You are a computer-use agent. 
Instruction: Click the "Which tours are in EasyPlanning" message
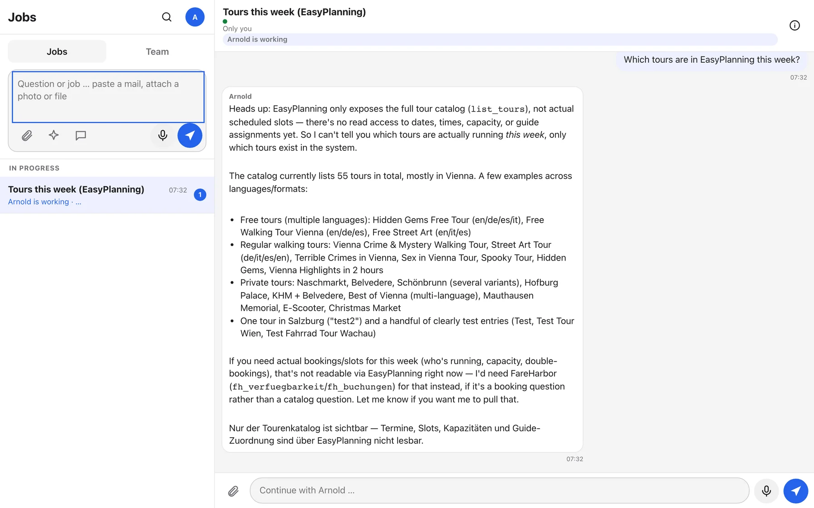[x=712, y=60]
